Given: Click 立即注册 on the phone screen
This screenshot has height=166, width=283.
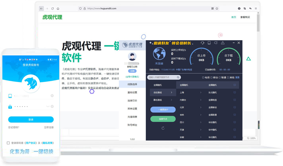Looking at the screenshot, I should (x=49, y=127).
